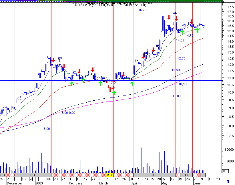Select the 11,80 level label

(x=176, y=70)
